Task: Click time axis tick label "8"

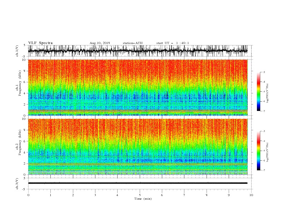Action: tap(207, 195)
